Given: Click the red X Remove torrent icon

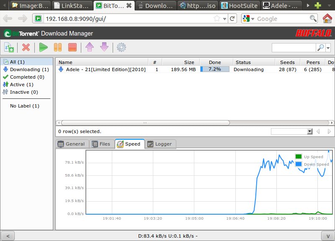Looking at the screenshot, I should pyautogui.click(x=26, y=47).
